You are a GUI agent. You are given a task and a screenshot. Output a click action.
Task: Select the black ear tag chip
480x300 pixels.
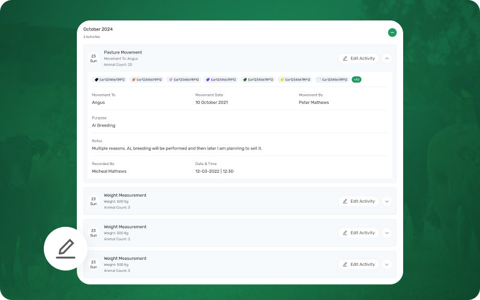[109, 79]
